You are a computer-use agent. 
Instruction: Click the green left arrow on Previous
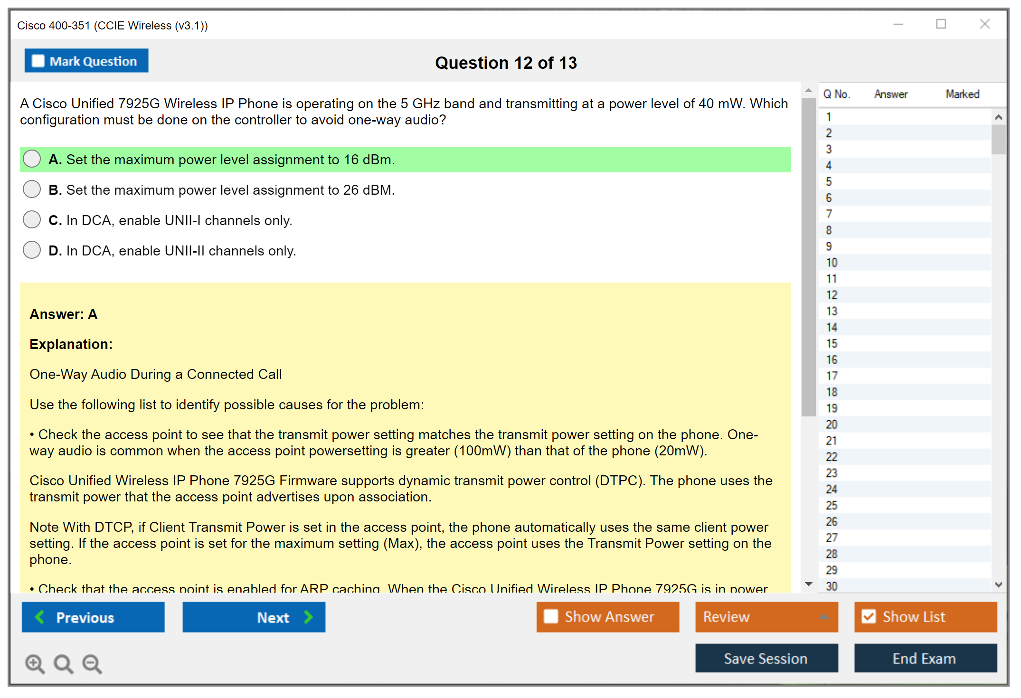40,617
